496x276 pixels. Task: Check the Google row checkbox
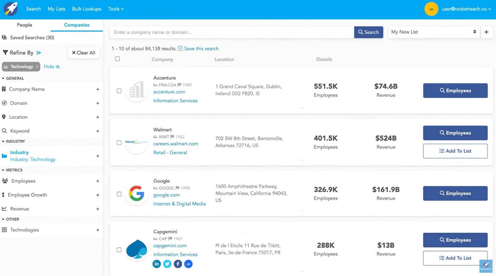click(119, 194)
